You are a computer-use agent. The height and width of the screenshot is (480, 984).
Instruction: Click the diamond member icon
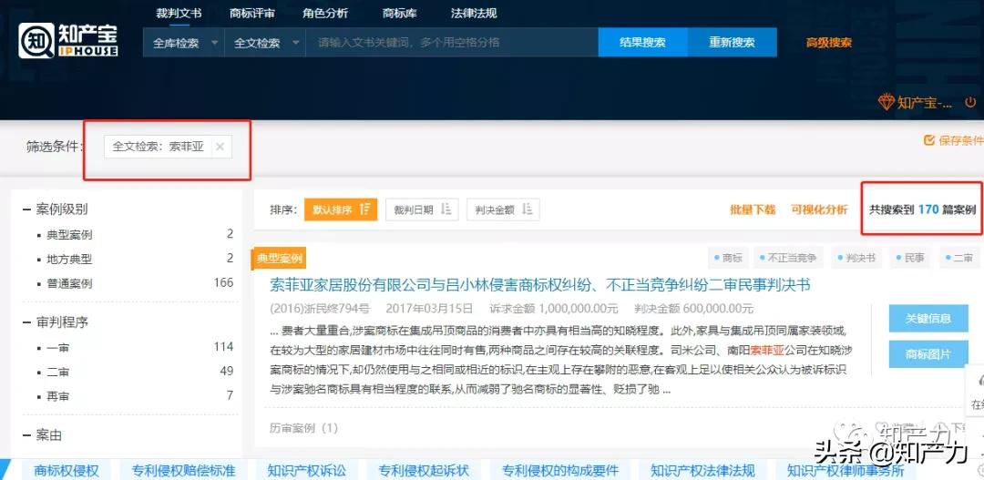[887, 102]
